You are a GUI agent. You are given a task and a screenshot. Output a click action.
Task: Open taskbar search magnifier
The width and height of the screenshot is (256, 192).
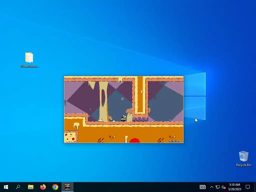18,187
